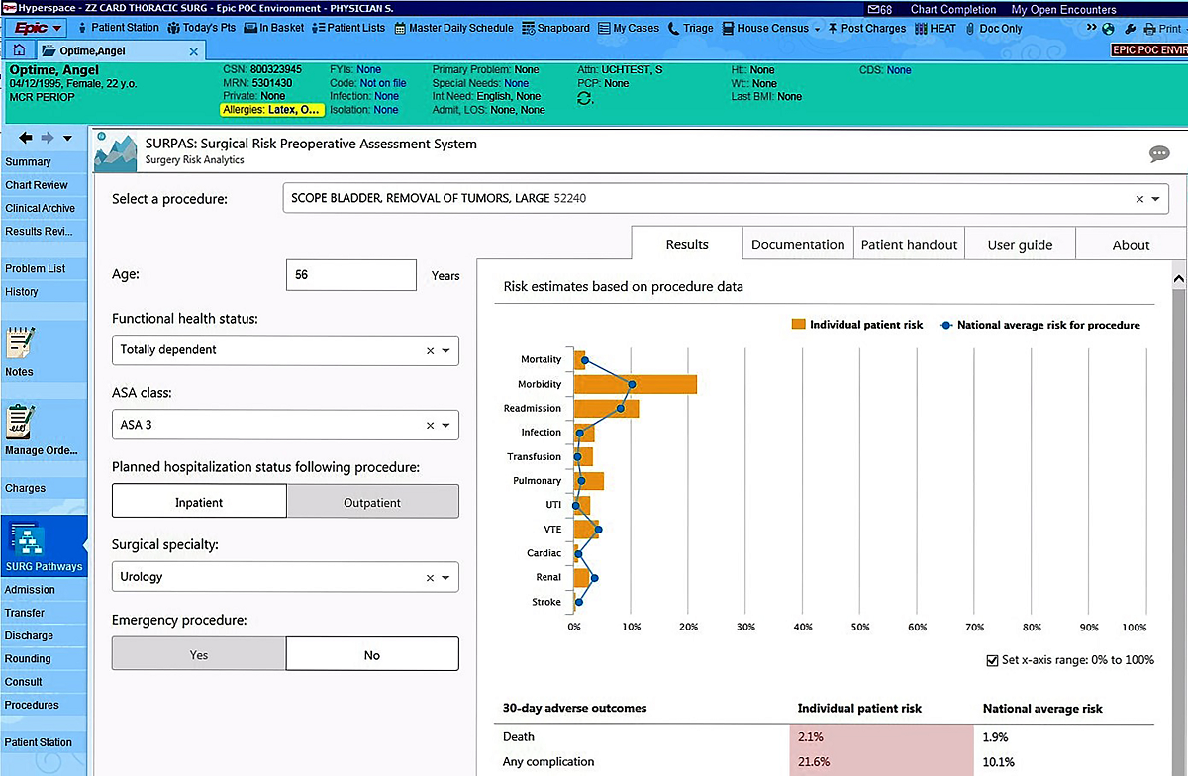Open Patient Lists in toolbar
The height and width of the screenshot is (776, 1188).
tap(348, 28)
